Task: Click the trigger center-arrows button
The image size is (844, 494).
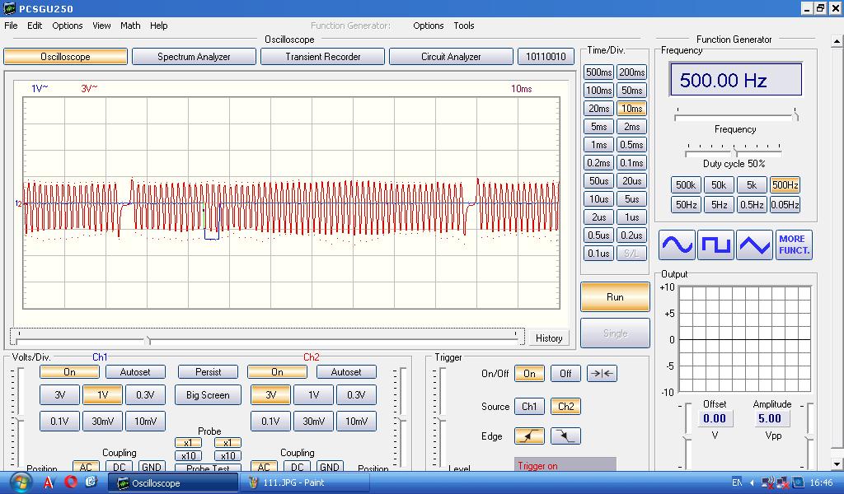Action: coord(602,374)
